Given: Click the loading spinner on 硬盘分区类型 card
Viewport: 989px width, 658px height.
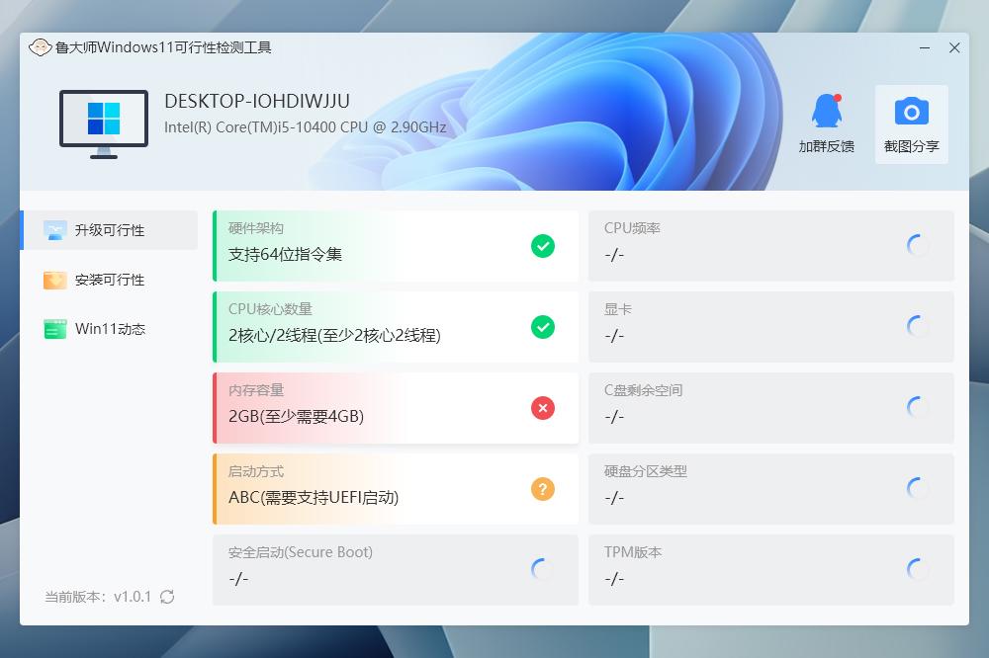Looking at the screenshot, I should pyautogui.click(x=918, y=488).
